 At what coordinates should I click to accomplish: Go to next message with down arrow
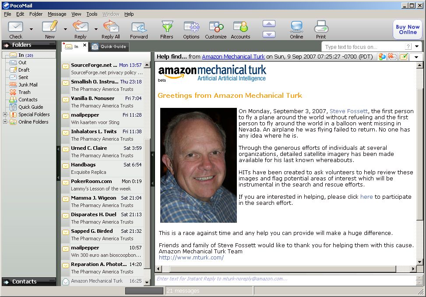coord(269,35)
